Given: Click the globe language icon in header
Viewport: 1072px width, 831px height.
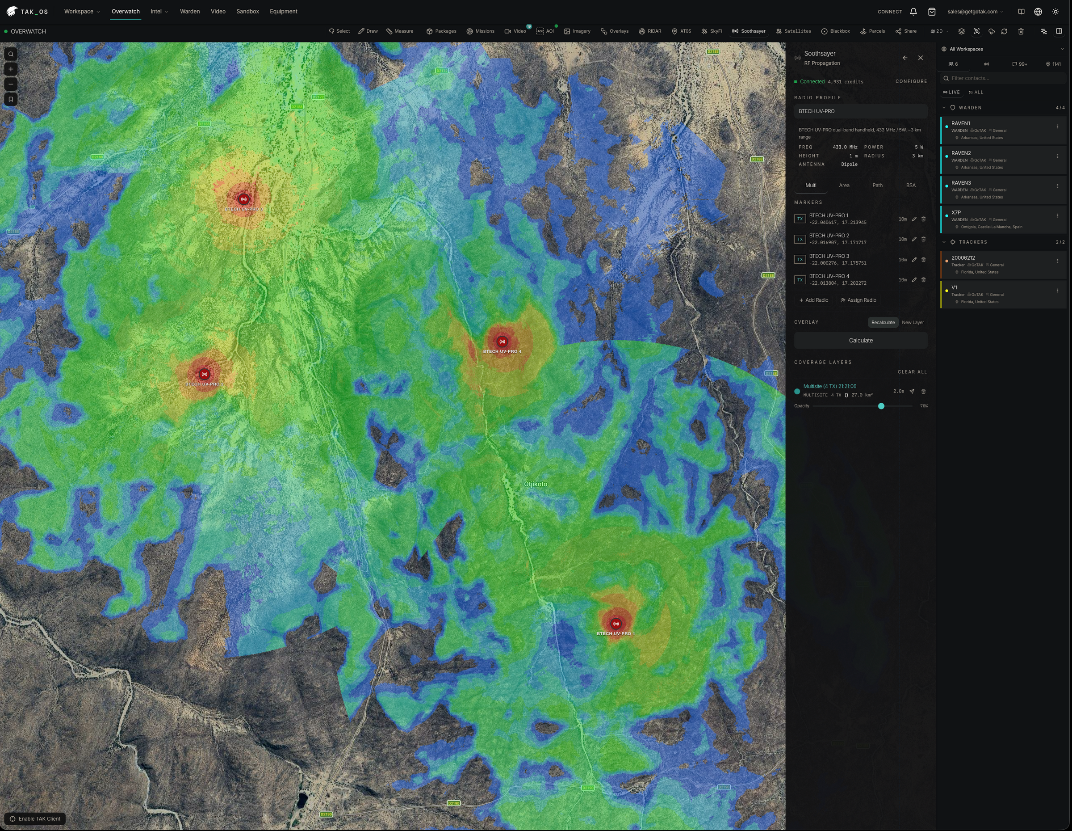Looking at the screenshot, I should pyautogui.click(x=1038, y=11).
